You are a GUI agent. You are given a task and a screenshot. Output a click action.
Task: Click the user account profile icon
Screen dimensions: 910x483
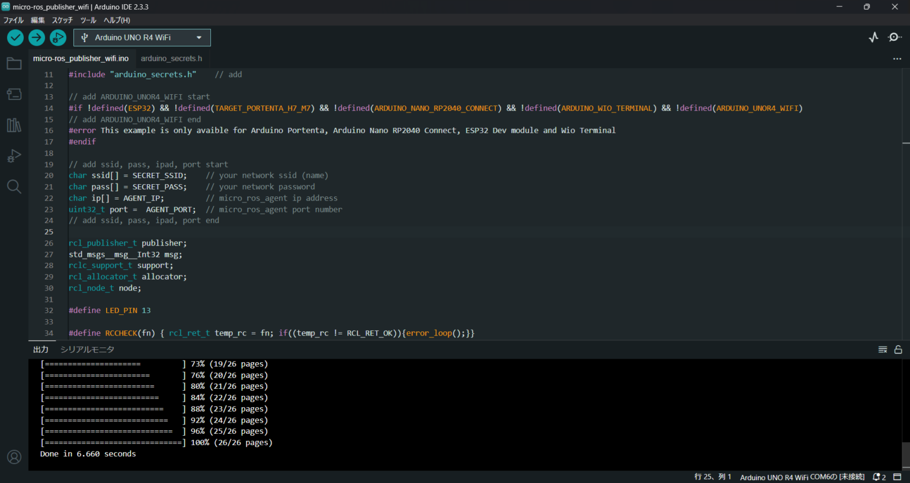coord(14,457)
